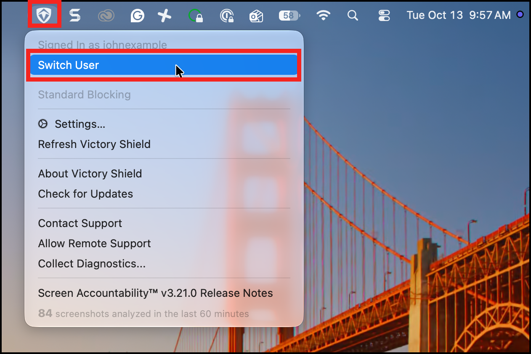Open the Wi-Fi menu
The image size is (531, 354).
tap(323, 16)
